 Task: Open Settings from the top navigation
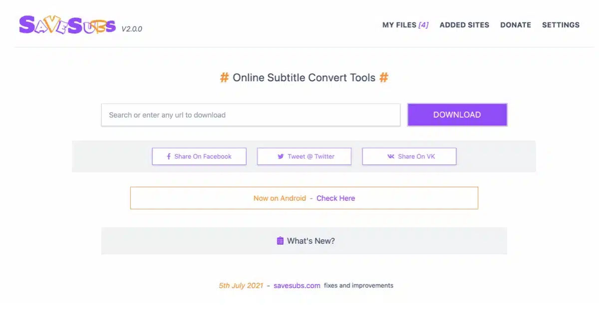[x=561, y=25]
